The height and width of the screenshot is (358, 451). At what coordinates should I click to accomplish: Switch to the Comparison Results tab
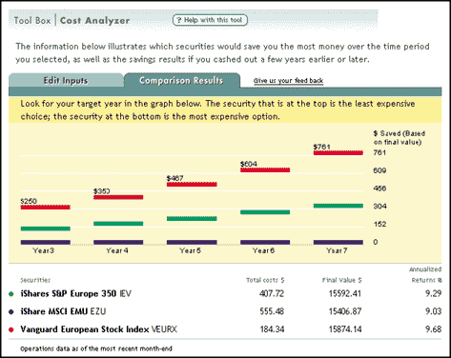[x=181, y=81]
